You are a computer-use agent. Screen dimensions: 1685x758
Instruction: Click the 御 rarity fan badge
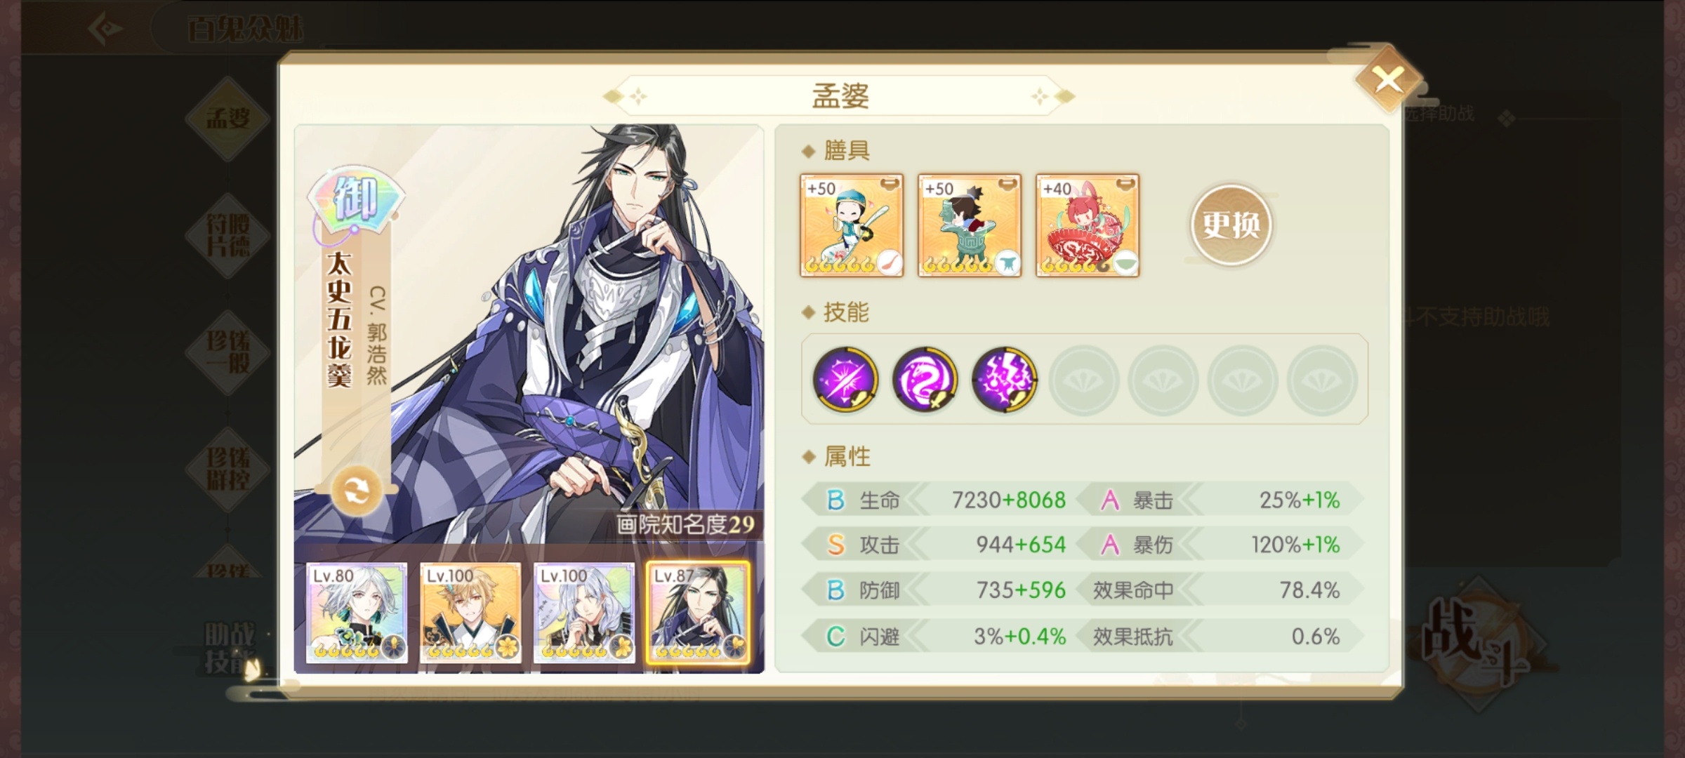[x=356, y=198]
